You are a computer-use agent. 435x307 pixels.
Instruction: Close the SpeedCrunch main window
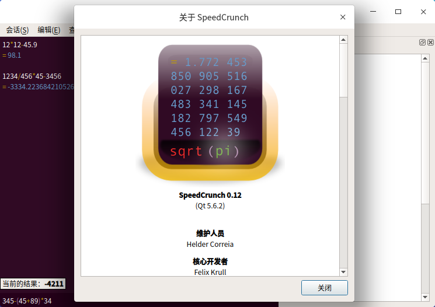(423, 12)
